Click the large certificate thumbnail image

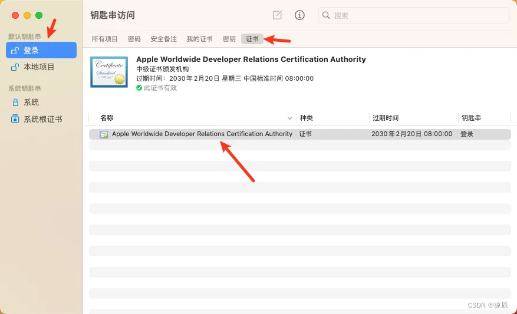click(109, 72)
